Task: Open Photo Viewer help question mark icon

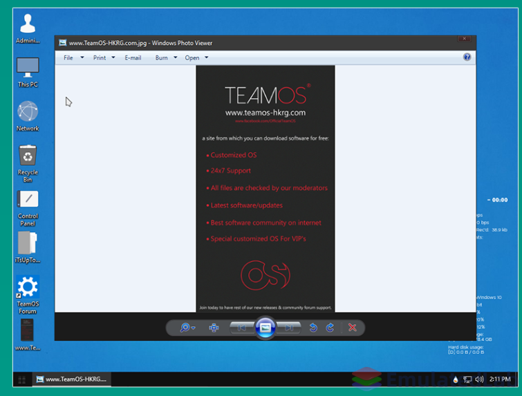Action: click(x=467, y=57)
